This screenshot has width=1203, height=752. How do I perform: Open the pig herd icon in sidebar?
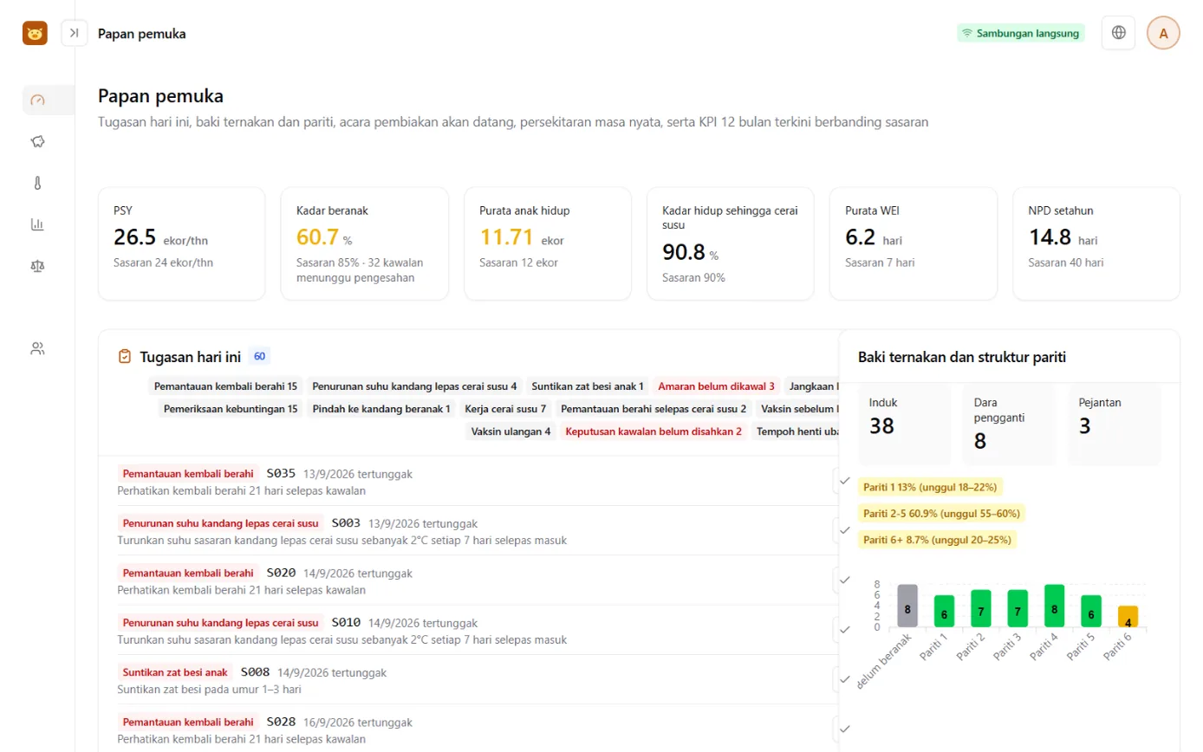coord(37,141)
